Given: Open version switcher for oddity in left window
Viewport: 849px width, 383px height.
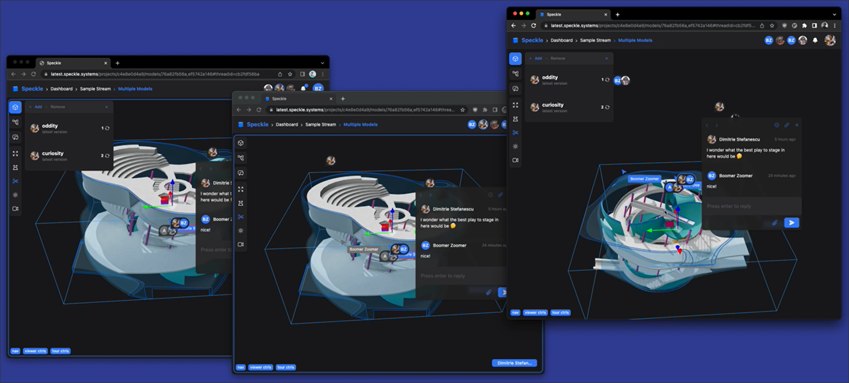Looking at the screenshot, I should click(105, 128).
